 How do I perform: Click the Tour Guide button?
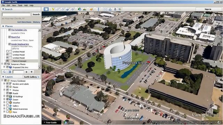(51, 123)
